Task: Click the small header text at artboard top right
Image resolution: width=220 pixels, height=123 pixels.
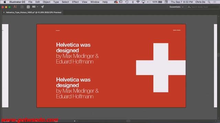Action: click(177, 30)
